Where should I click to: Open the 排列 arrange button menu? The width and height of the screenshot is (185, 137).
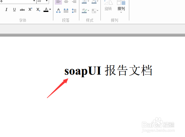pyautogui.click(x=121, y=7)
